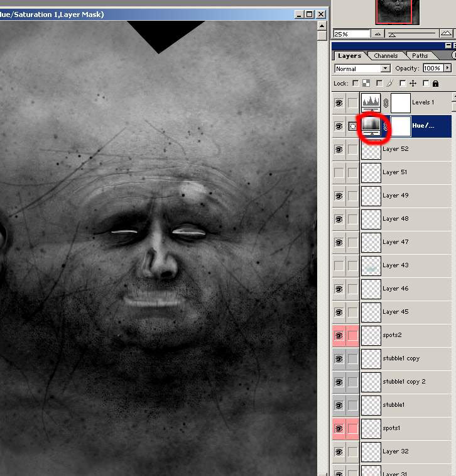The height and width of the screenshot is (476, 456).
Task: Open the Opacity slider arrow
Action: [x=447, y=68]
